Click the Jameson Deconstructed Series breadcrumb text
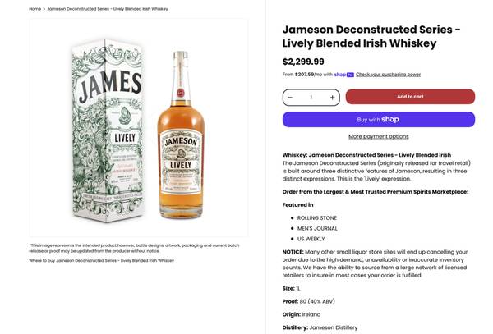Viewport: 493px width, 334px height. pyautogui.click(x=107, y=9)
